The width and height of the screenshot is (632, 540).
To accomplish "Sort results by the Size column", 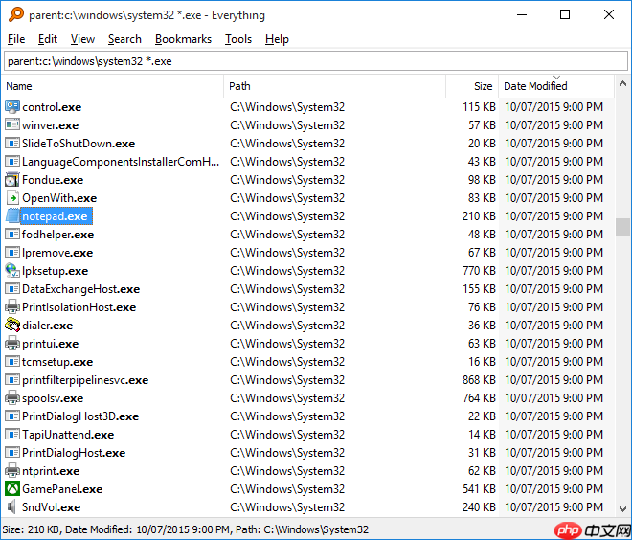I will pos(472,86).
